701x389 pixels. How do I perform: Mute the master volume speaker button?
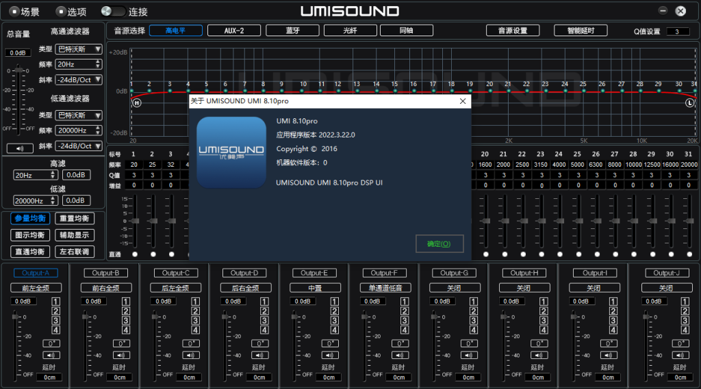20,148
